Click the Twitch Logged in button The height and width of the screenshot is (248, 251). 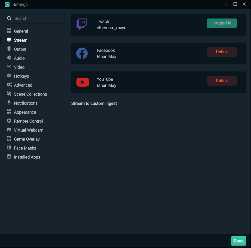222,23
